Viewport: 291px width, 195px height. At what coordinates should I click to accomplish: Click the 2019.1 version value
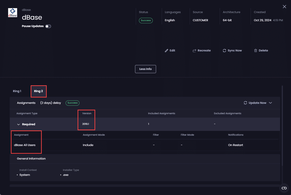point(86,124)
